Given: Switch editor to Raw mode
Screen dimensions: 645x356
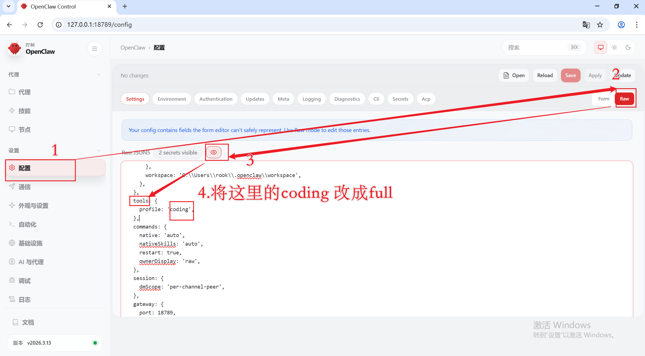Looking at the screenshot, I should (x=624, y=99).
